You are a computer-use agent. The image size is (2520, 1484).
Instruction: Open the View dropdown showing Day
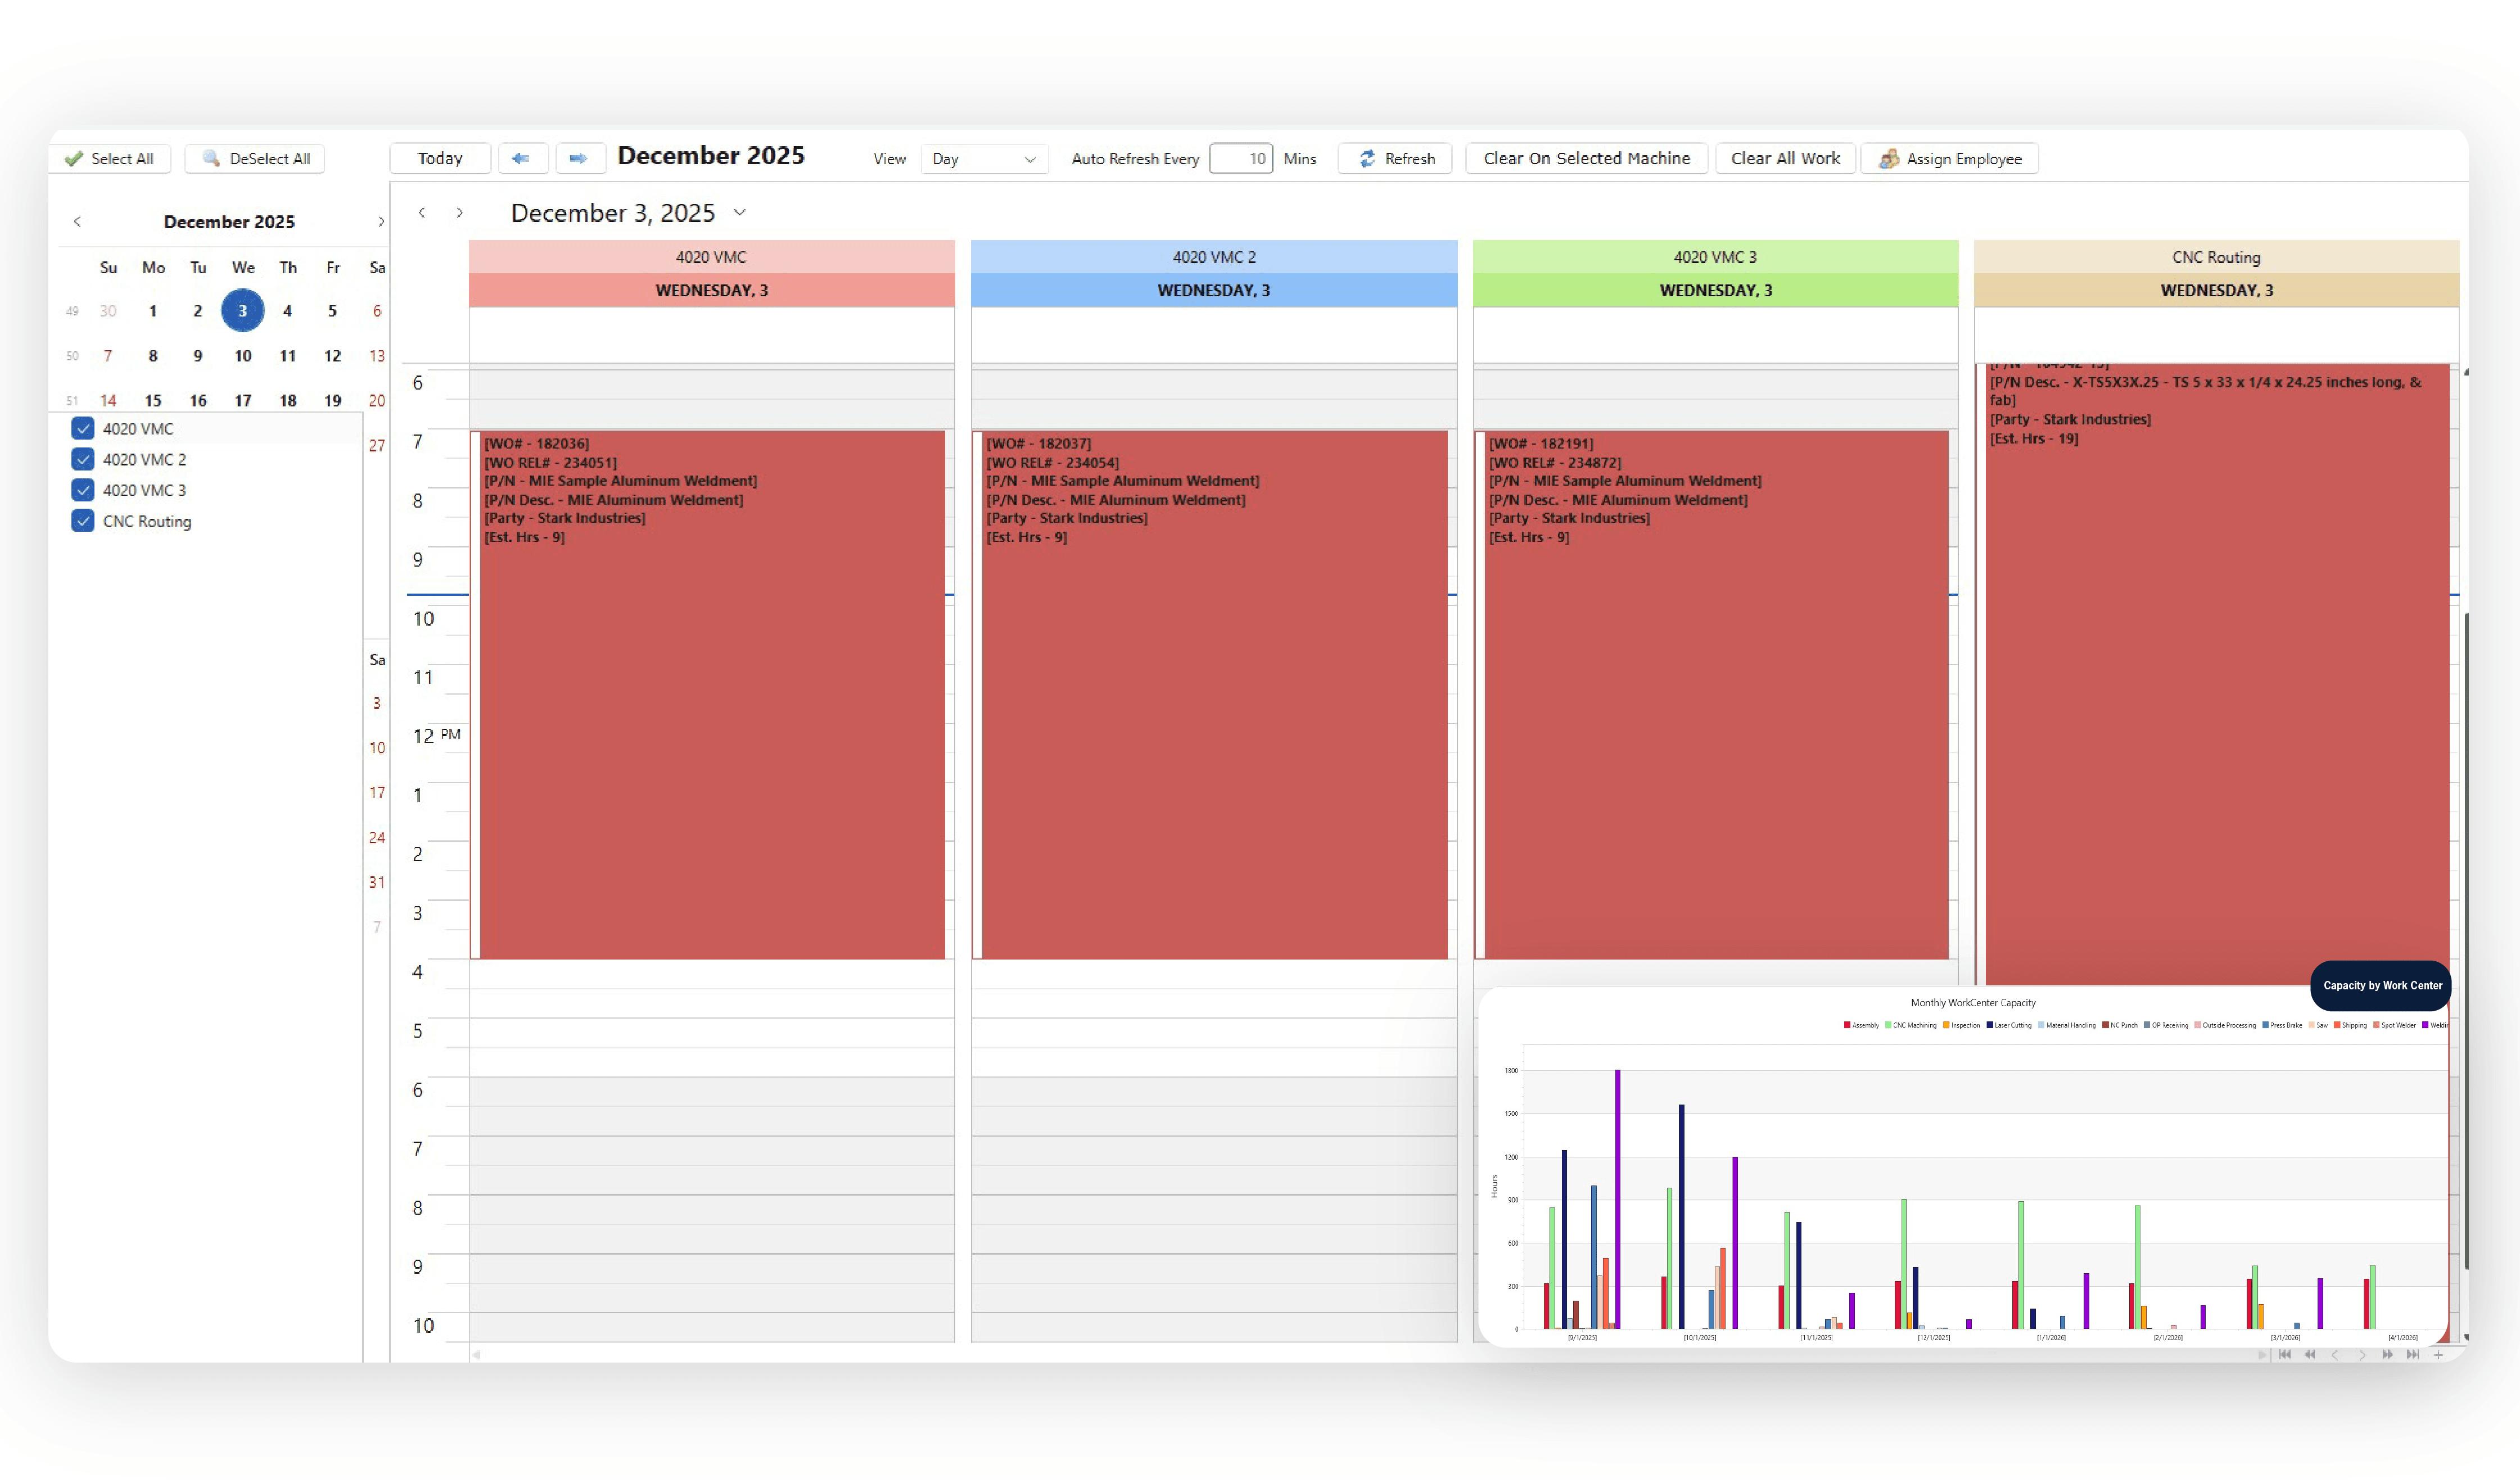(983, 159)
